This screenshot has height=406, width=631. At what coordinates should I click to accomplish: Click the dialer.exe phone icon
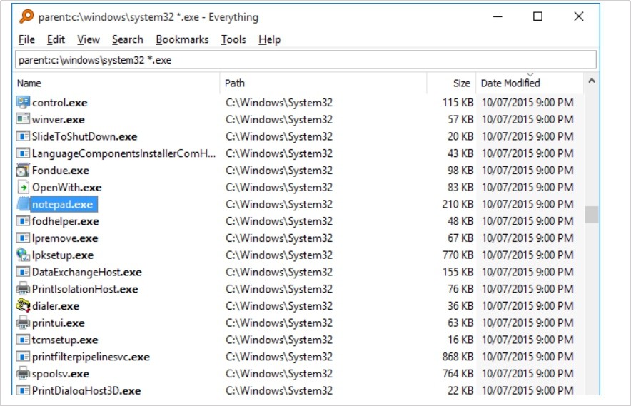click(23, 305)
